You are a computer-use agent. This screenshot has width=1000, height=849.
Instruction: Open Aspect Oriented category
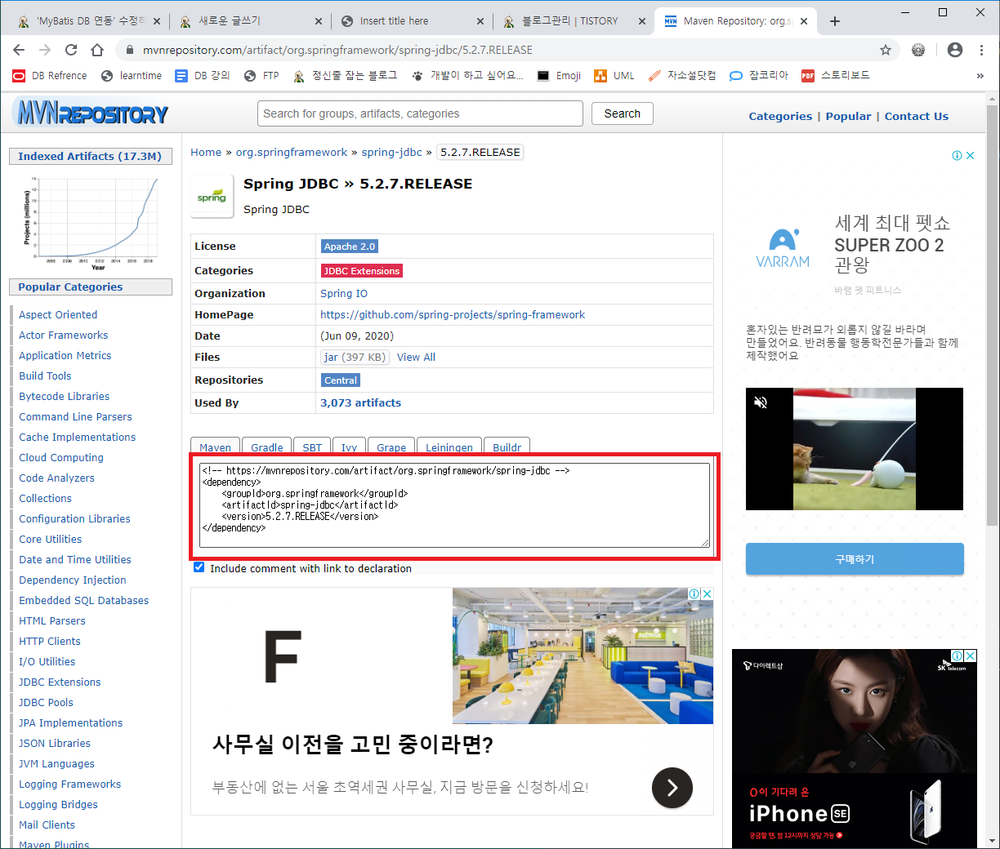58,314
